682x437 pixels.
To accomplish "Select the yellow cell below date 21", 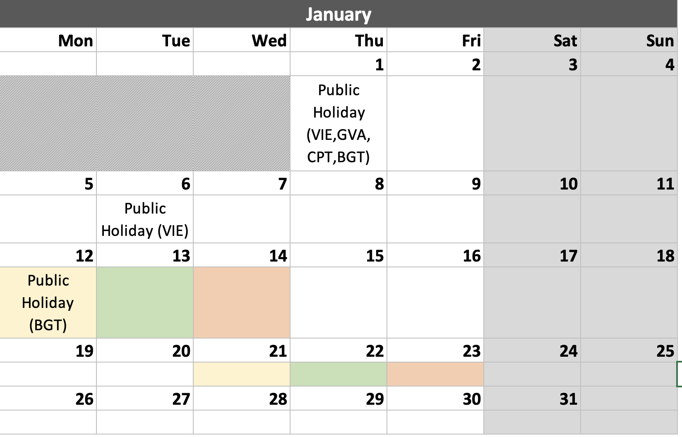I will point(242,374).
